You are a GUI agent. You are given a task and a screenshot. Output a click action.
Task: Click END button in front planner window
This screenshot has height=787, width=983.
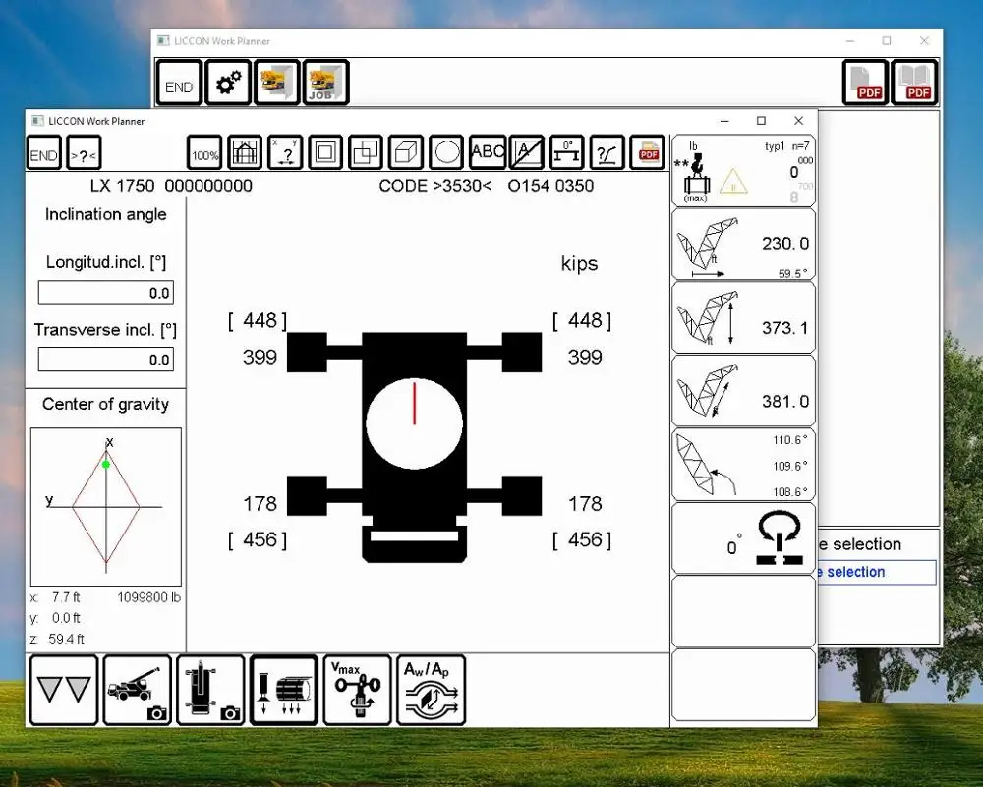[x=44, y=153]
